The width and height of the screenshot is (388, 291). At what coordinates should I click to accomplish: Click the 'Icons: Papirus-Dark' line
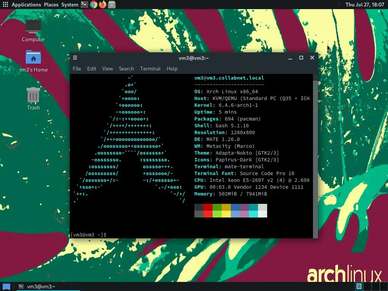tap(236, 160)
